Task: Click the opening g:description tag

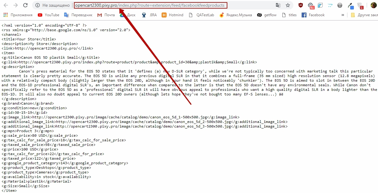Action: [18, 67]
